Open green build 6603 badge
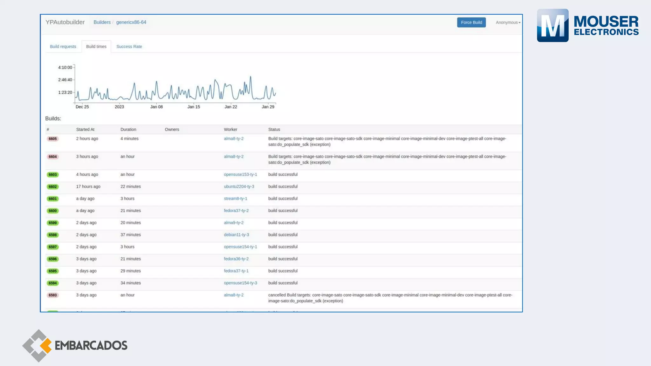Viewport: 651px width, 366px height. [53, 175]
